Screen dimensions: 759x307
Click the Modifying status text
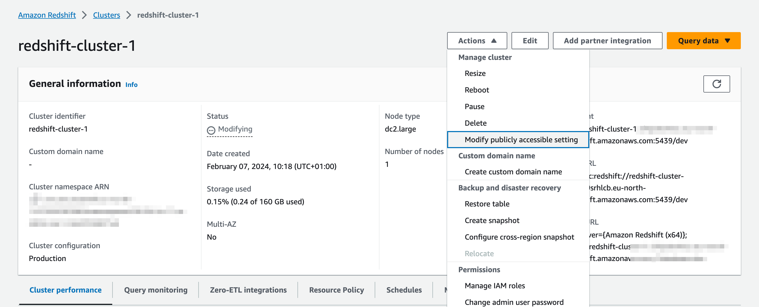click(235, 129)
